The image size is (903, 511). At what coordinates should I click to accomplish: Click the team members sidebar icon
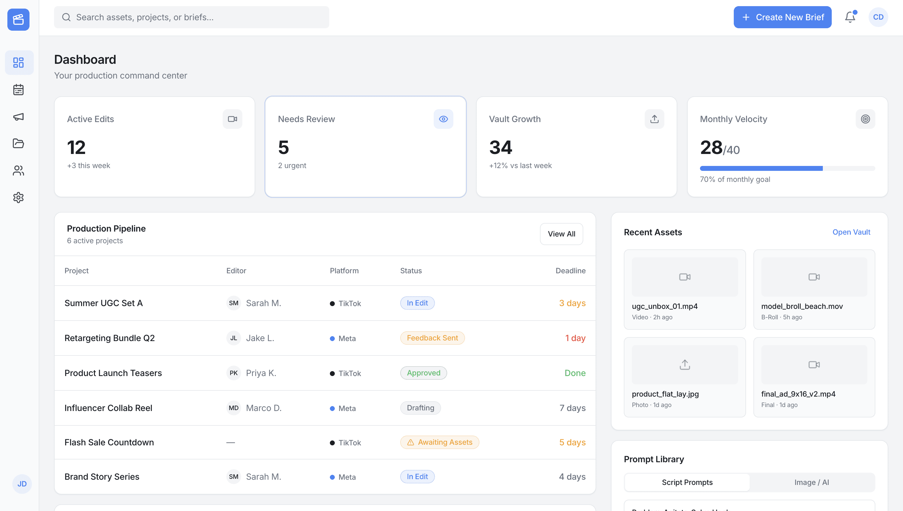pyautogui.click(x=18, y=171)
